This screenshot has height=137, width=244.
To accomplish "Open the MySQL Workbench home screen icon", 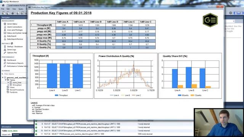I will click(x=3, y=5).
